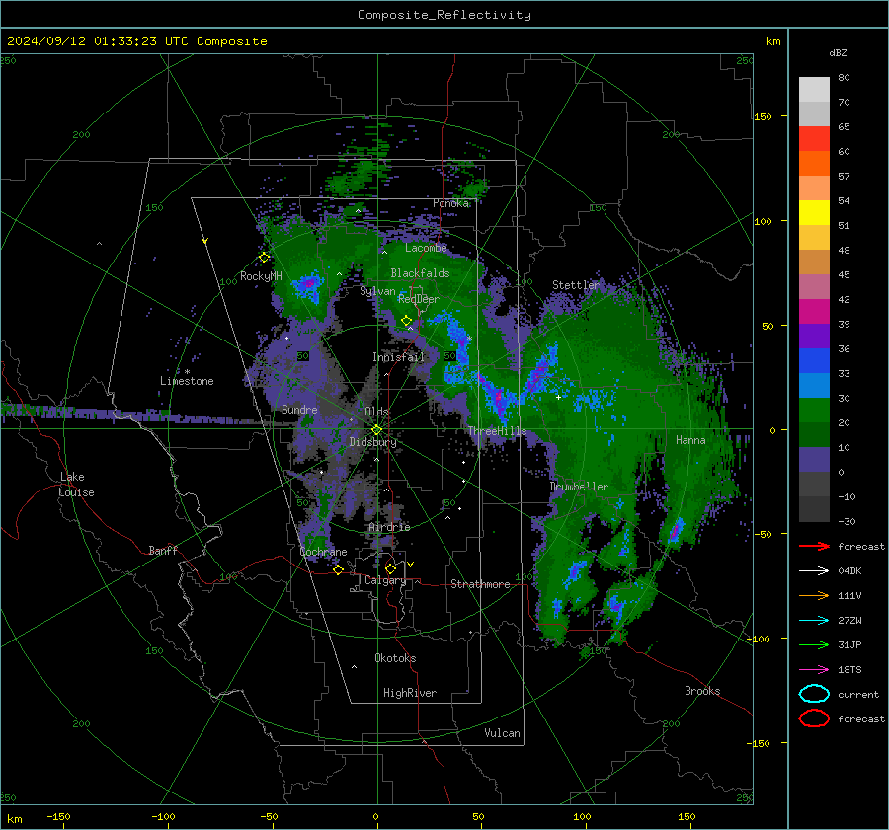Click the cyan current ellipse icon
Screen dimensions: 889x830
coord(814,694)
